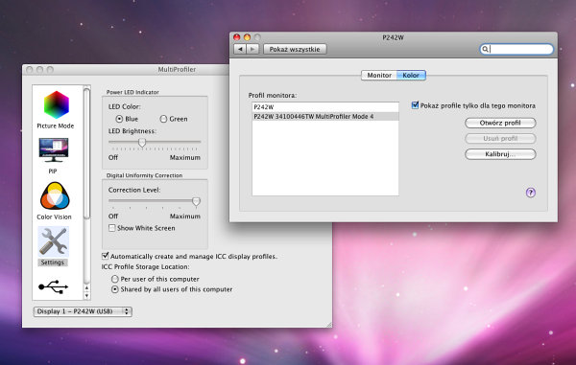Click the MultiProfiler sidebar scrollbar thumb
Image resolution: width=576 pixels, height=365 pixels.
[x=86, y=153]
